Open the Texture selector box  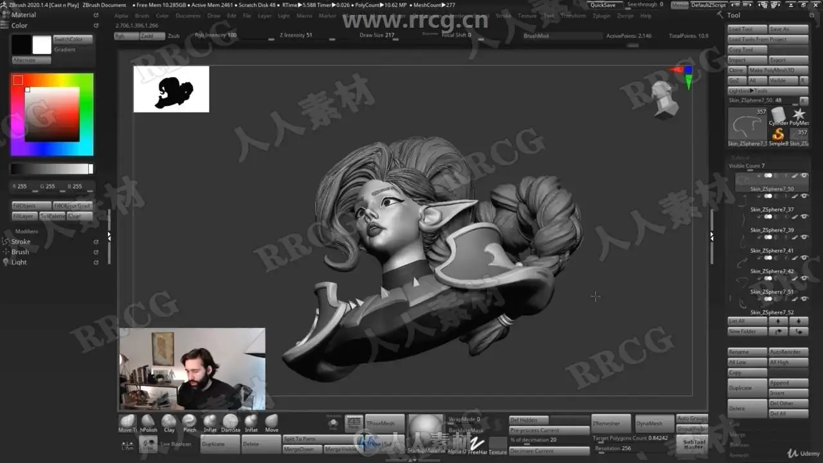498,445
